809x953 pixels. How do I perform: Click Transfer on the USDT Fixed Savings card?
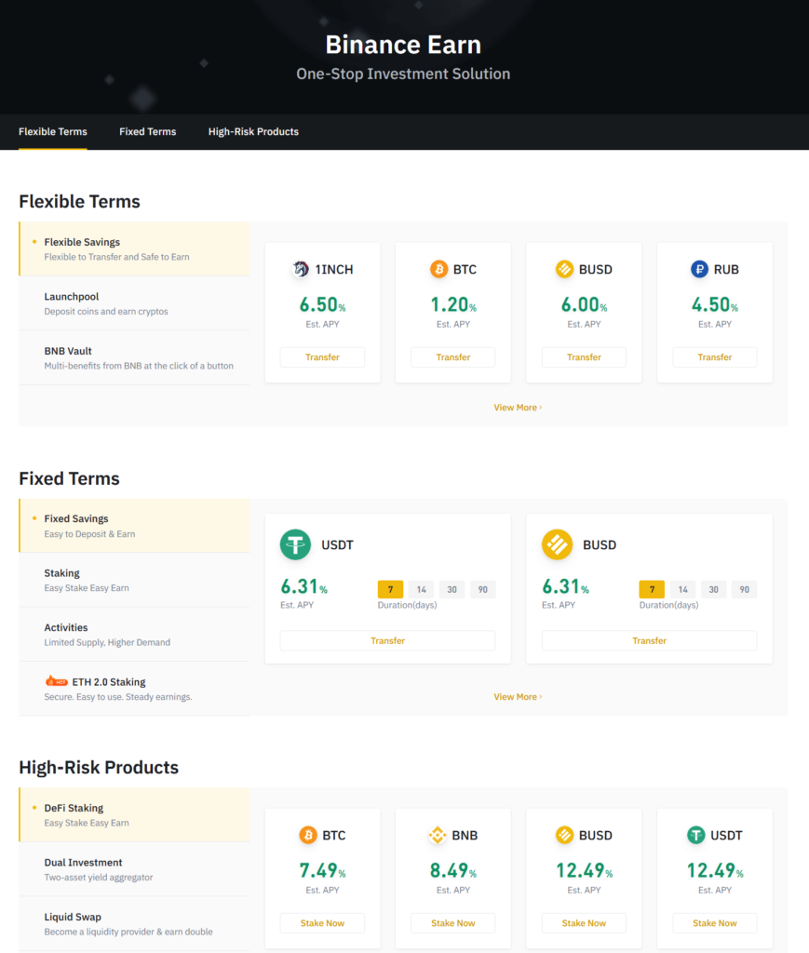(x=388, y=640)
